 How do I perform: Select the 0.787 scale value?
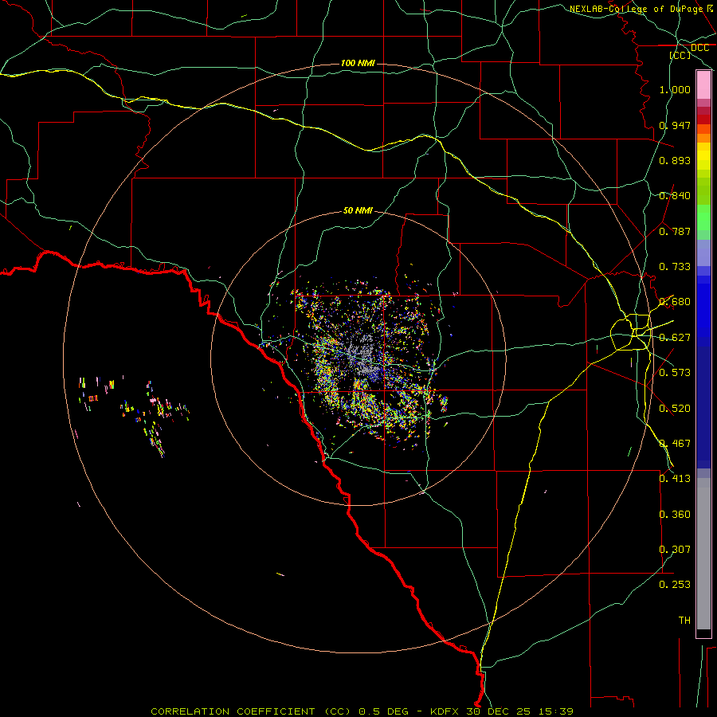coord(675,231)
